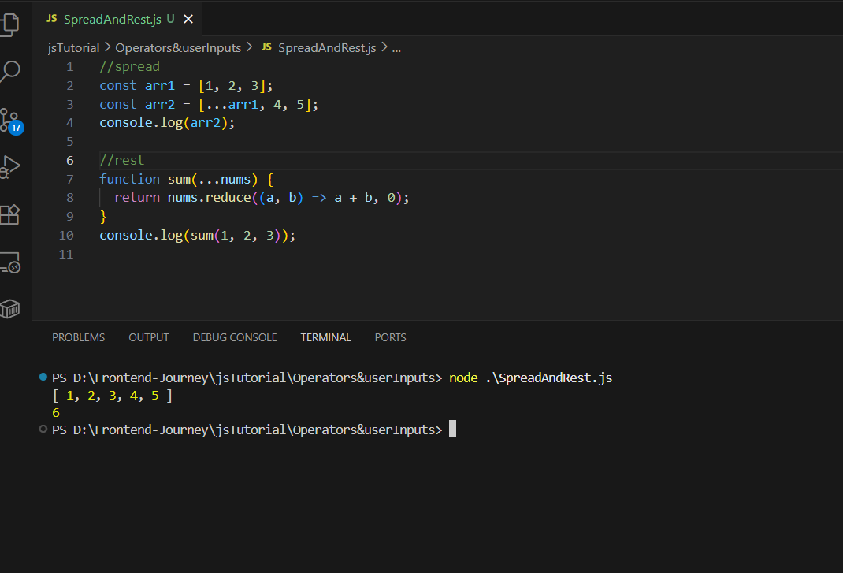Click line number 6 in the gutter
This screenshot has width=843, height=573.
[x=70, y=160]
